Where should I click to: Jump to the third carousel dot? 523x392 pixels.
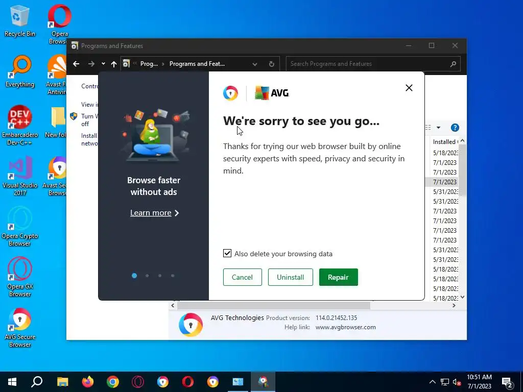(x=160, y=276)
